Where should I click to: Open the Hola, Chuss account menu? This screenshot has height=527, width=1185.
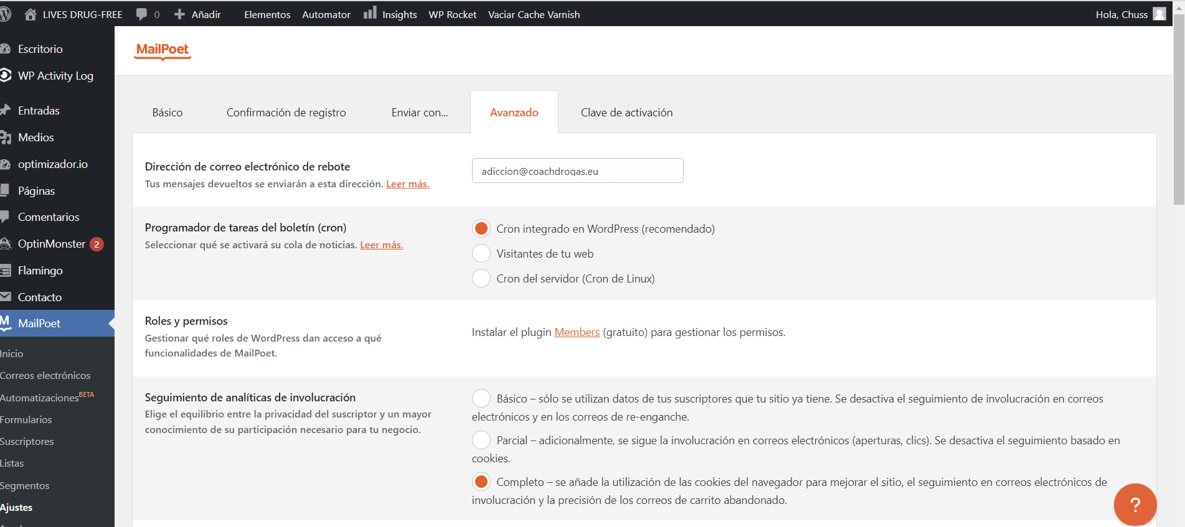coord(1130,14)
